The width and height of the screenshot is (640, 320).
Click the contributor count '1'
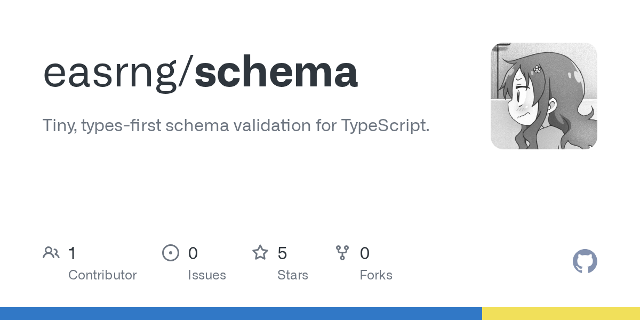click(x=73, y=253)
